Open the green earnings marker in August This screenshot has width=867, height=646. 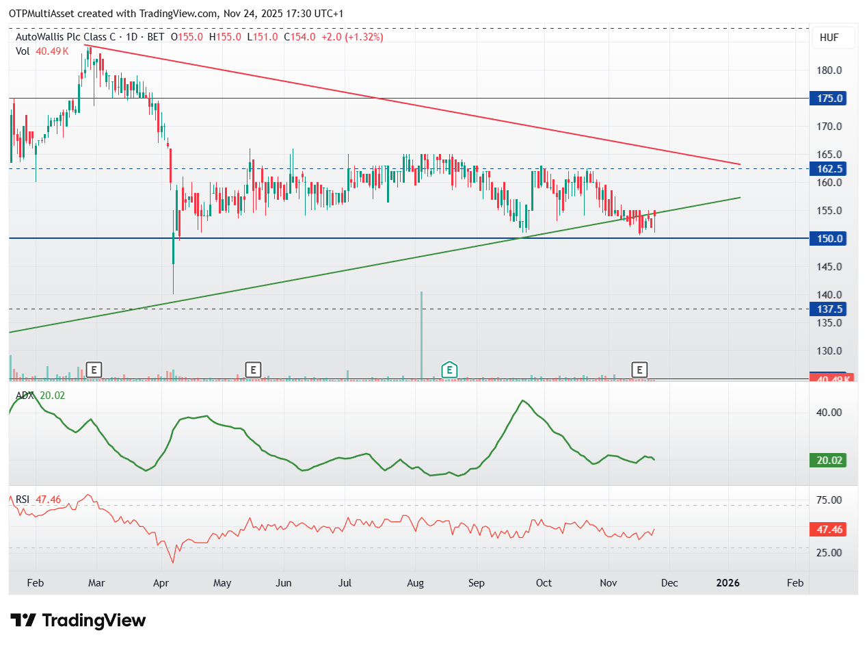click(449, 370)
